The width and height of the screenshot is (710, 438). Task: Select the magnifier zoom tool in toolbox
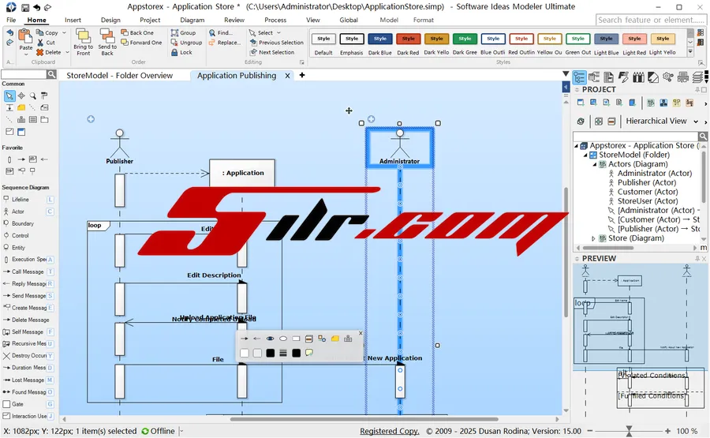(32, 95)
